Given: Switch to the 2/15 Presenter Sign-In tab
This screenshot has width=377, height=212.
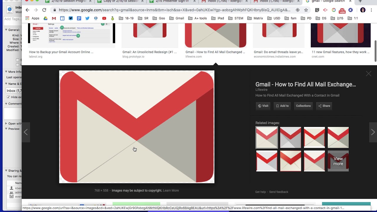Looking at the screenshot, I should [x=172, y=1].
